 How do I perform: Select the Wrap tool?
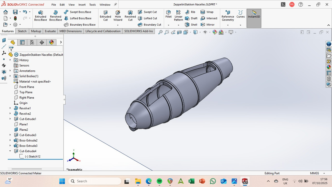pos(207,12)
